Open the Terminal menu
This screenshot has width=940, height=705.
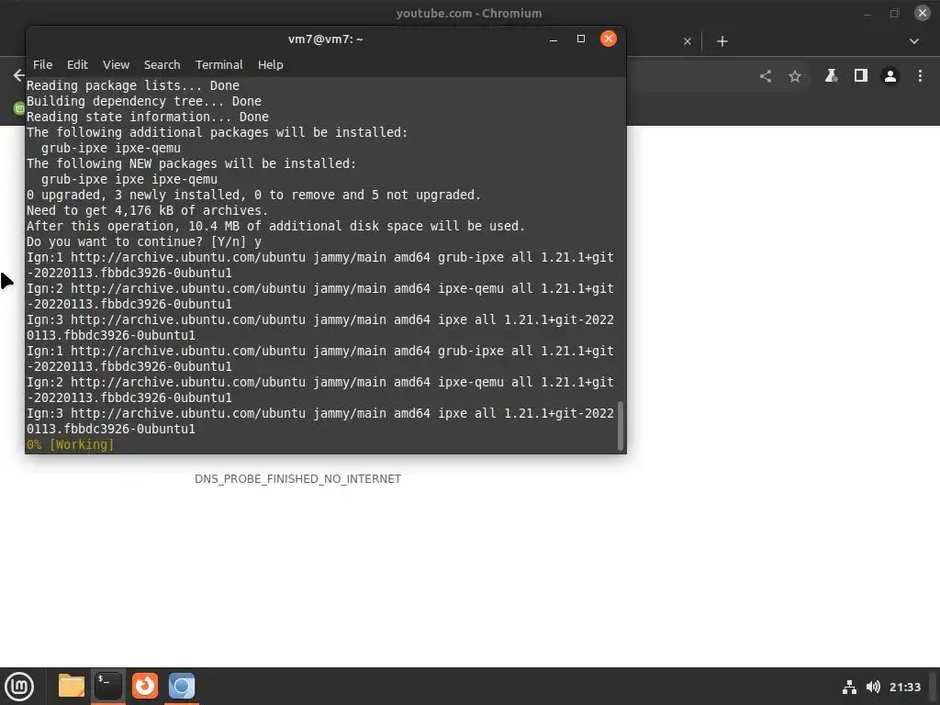click(x=218, y=65)
